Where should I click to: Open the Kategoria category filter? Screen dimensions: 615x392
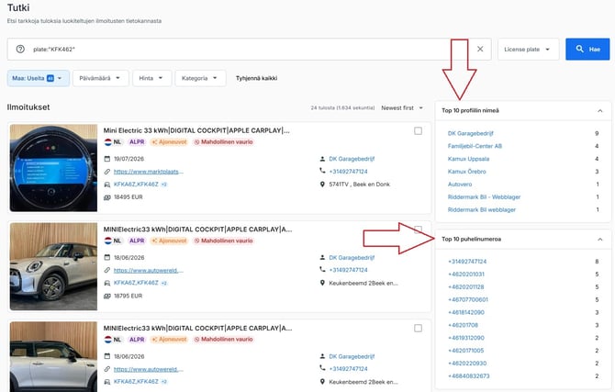(x=200, y=78)
